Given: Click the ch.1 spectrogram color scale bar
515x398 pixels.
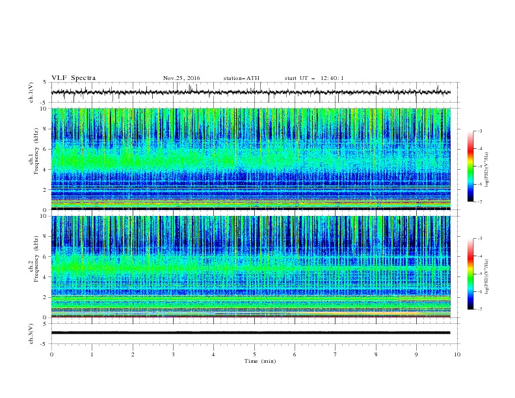Looking at the screenshot, I should [470, 166].
